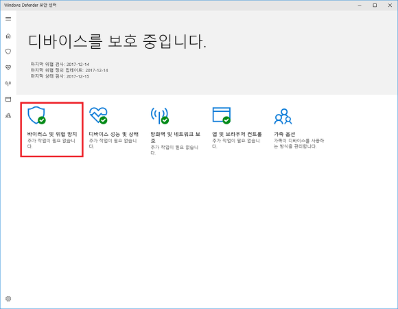This screenshot has height=309, width=398.
Task: Click the large browser window icon
Action: 222,115
